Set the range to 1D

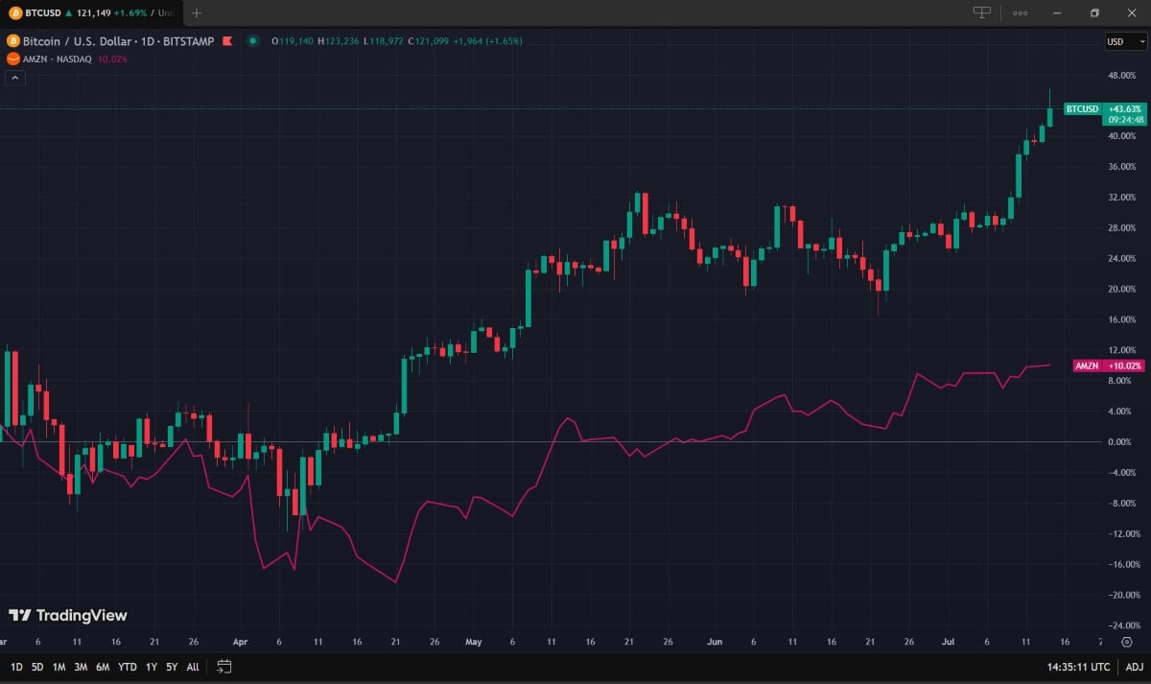point(16,667)
